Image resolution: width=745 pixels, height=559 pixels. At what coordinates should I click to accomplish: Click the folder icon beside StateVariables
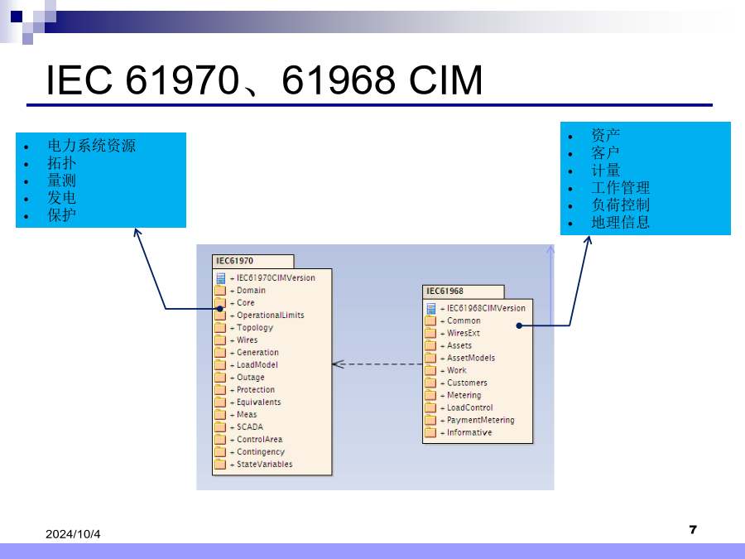coord(220,465)
